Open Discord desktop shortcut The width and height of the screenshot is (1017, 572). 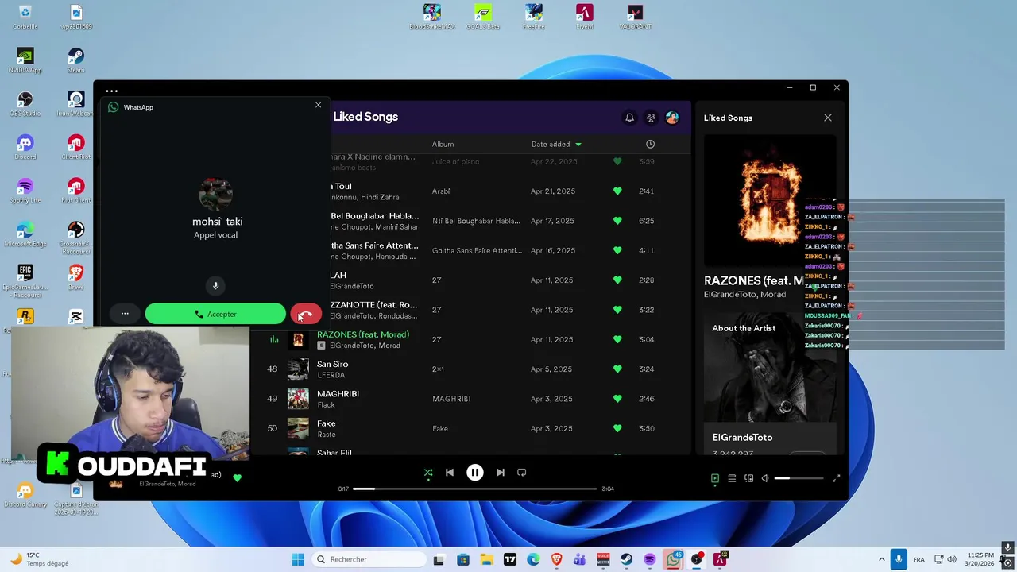[25, 147]
